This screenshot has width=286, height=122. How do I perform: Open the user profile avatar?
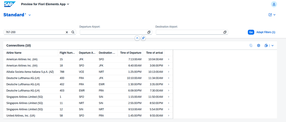click(274, 4)
